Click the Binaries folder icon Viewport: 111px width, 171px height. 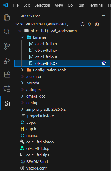click(29, 37)
